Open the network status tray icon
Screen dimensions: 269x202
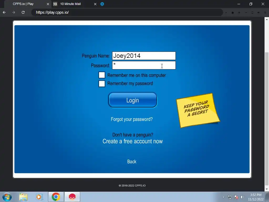pyautogui.click(x=230, y=197)
